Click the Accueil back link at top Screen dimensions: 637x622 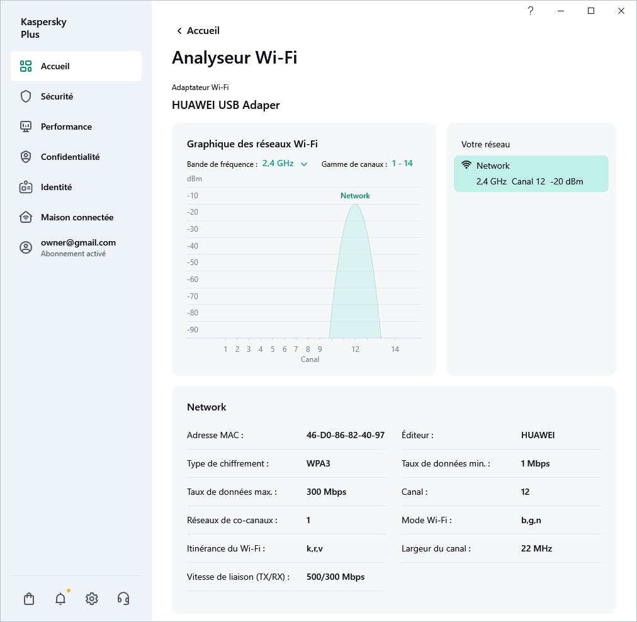pos(203,31)
